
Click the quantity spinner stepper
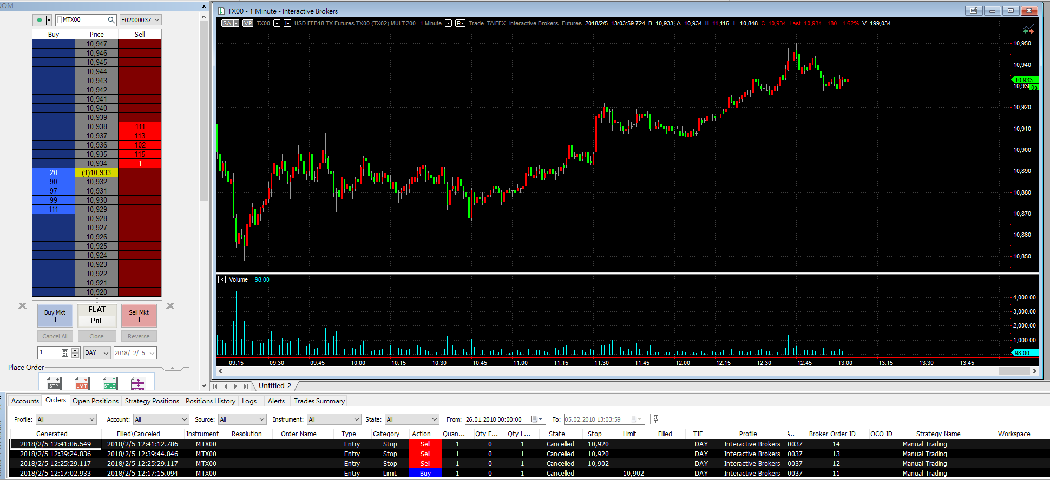click(x=75, y=353)
